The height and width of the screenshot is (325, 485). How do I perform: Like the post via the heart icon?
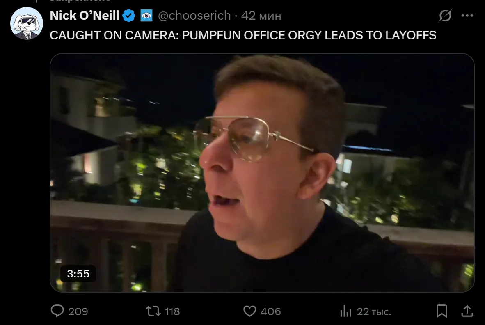(x=250, y=311)
